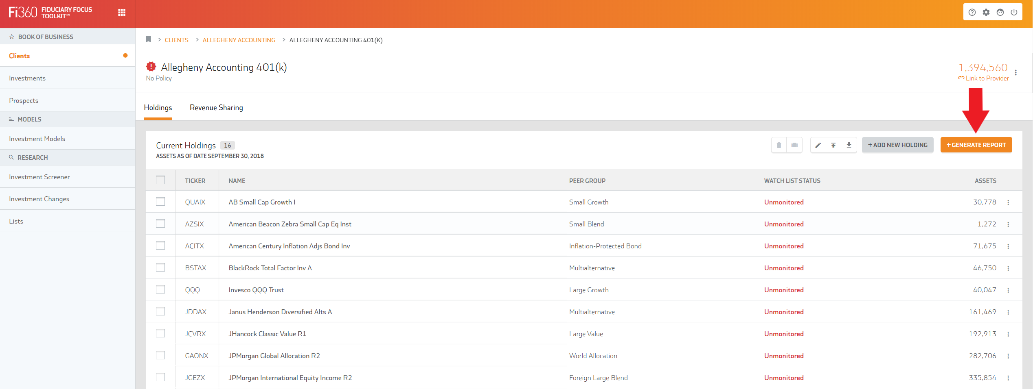Click the Generate Report button

(x=976, y=145)
